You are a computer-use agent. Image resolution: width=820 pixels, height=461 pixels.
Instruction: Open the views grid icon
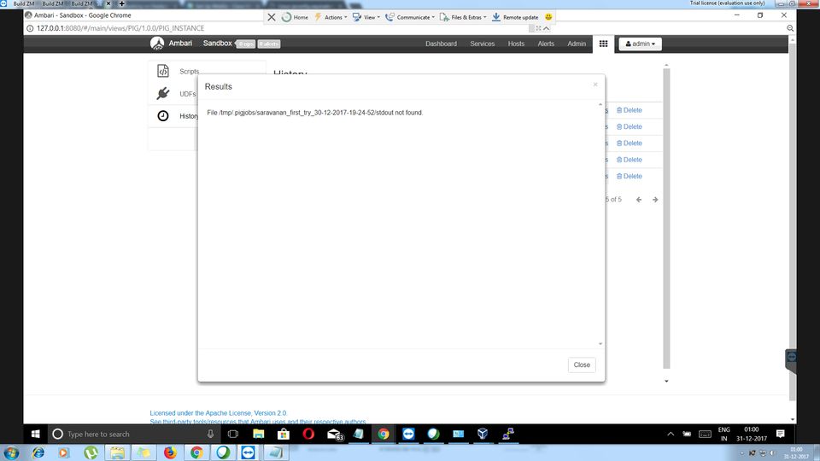pos(604,44)
